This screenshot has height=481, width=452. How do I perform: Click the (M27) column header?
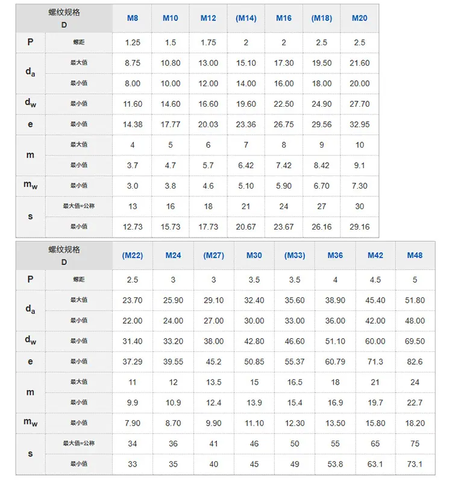click(x=214, y=256)
